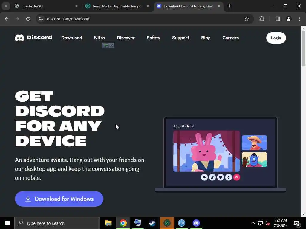Click the rocket button in illustration
306x229 pixels.
click(212, 177)
